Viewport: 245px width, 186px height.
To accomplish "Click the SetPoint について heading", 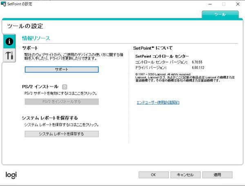I will point(153,48).
